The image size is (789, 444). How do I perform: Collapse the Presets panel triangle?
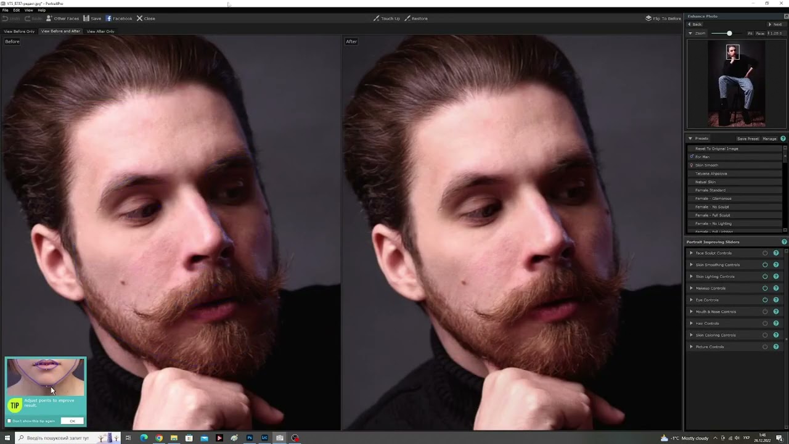(x=690, y=139)
